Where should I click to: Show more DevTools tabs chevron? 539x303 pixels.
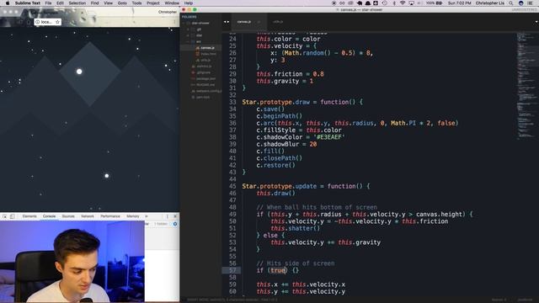click(x=147, y=216)
